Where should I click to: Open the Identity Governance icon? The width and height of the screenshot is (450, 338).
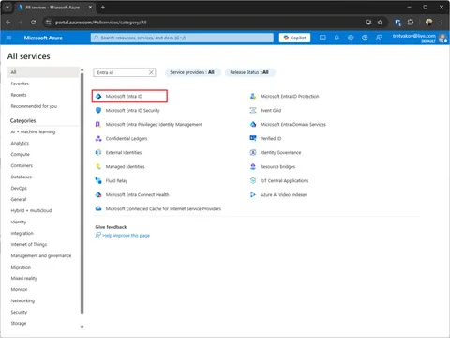tap(253, 152)
